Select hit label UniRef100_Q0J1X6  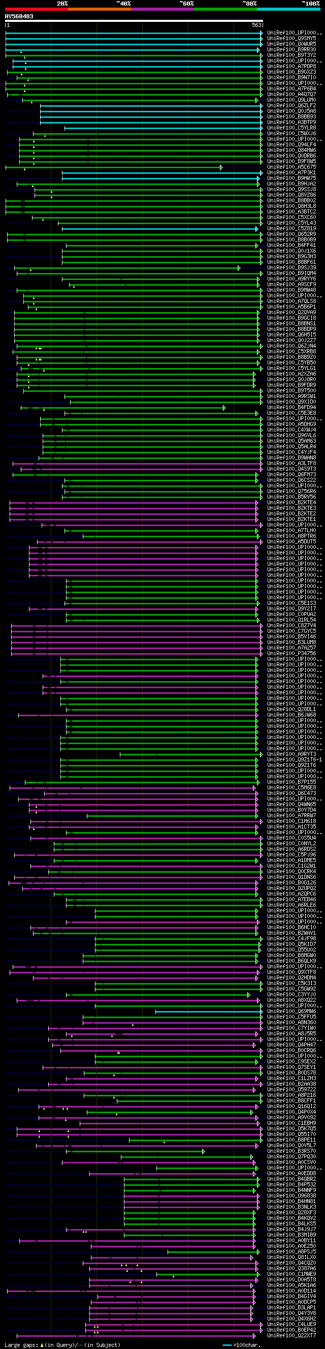point(291,251)
